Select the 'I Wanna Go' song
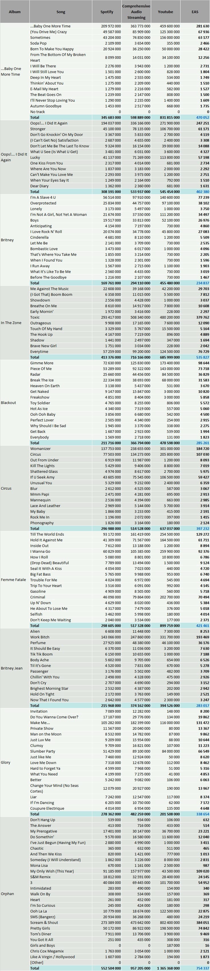 click(x=61, y=552)
